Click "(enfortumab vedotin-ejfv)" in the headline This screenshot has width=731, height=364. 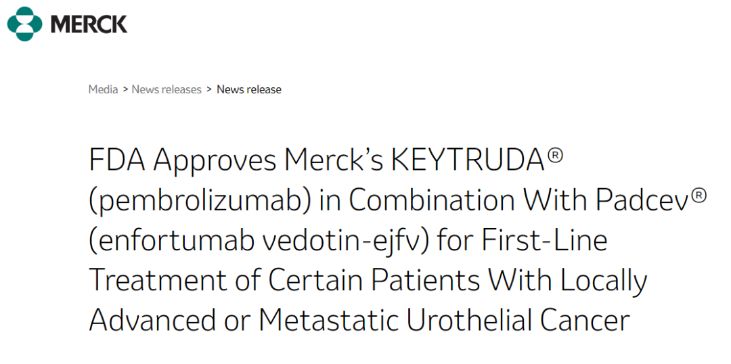(258, 240)
